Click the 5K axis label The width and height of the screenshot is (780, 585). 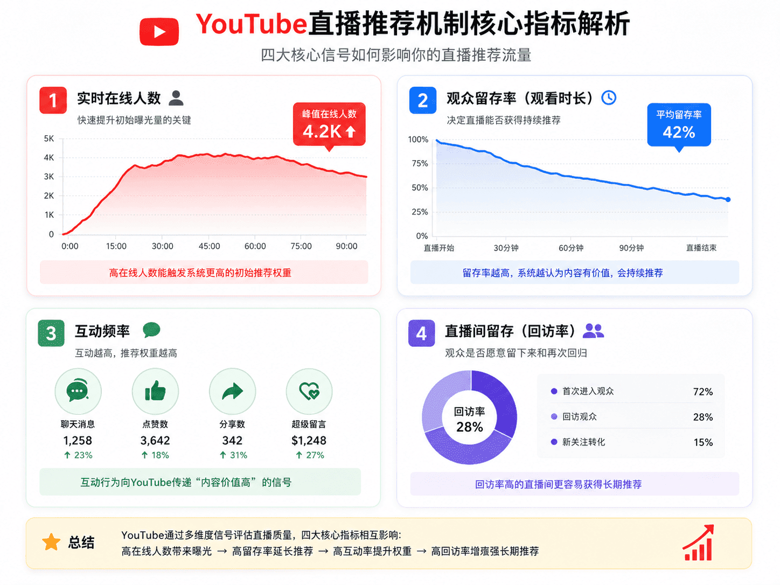tap(49, 138)
